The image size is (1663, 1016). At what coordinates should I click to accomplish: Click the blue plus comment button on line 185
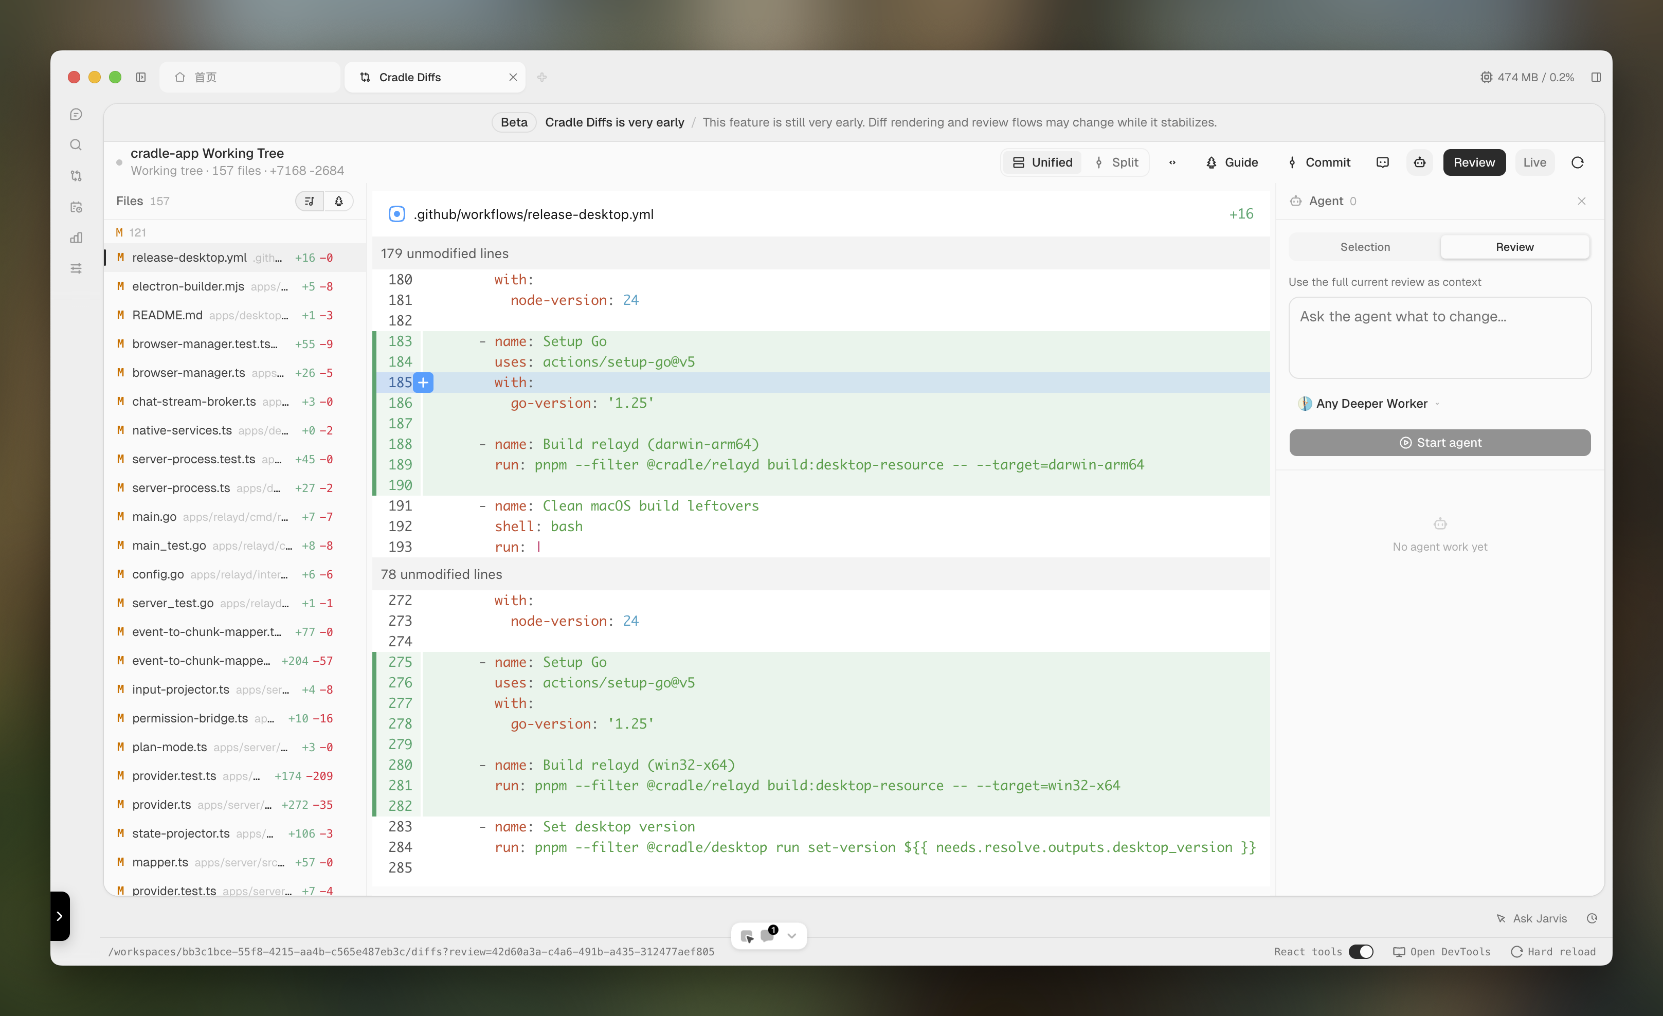point(423,383)
